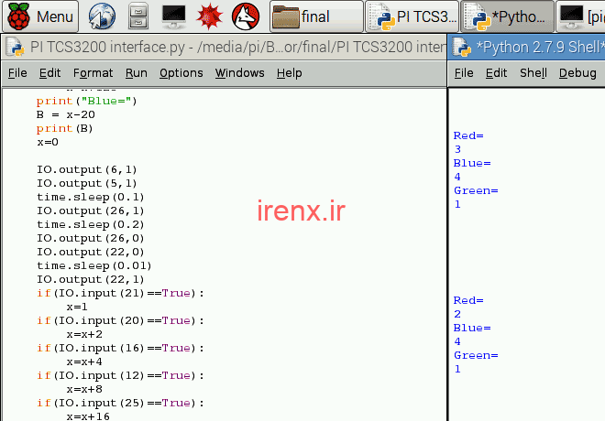The image size is (605, 421).
Task: Open the Wolfram wolf icon
Action: [244, 16]
